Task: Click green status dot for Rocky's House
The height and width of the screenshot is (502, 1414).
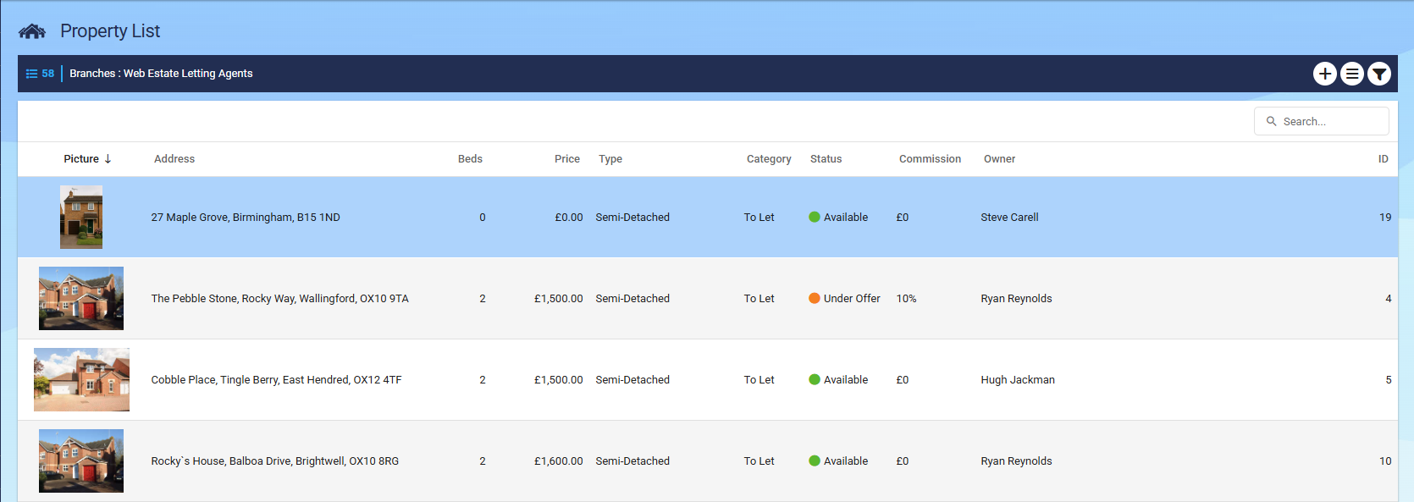Action: click(x=815, y=461)
